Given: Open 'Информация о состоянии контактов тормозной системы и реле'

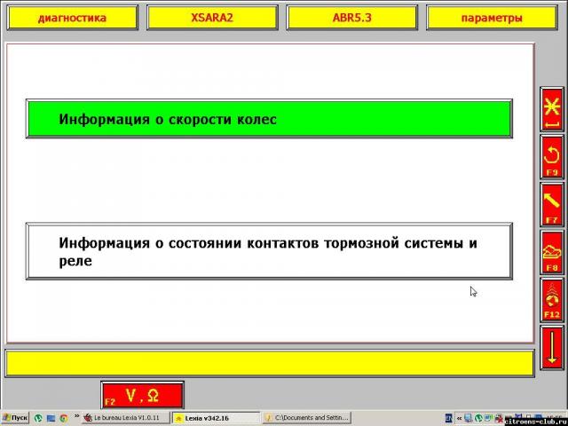Looking at the screenshot, I should point(269,251).
